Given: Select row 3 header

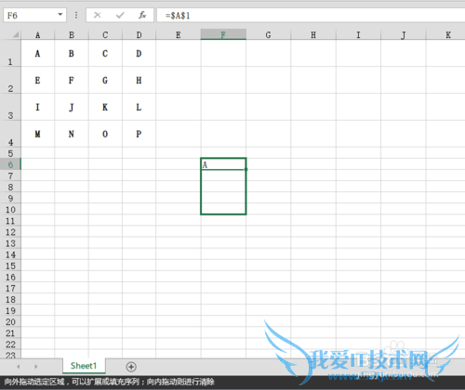Looking at the screenshot, I should click(10, 107).
